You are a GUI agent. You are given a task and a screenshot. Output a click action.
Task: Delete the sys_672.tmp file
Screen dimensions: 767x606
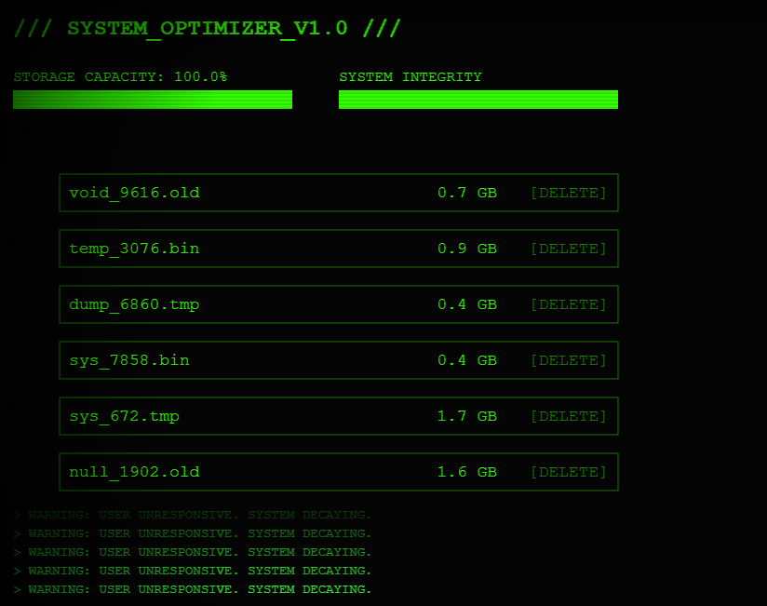click(x=569, y=416)
